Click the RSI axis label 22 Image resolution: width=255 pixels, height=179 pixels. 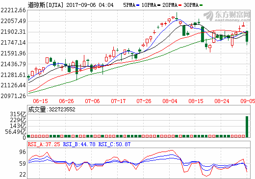coord(23,175)
